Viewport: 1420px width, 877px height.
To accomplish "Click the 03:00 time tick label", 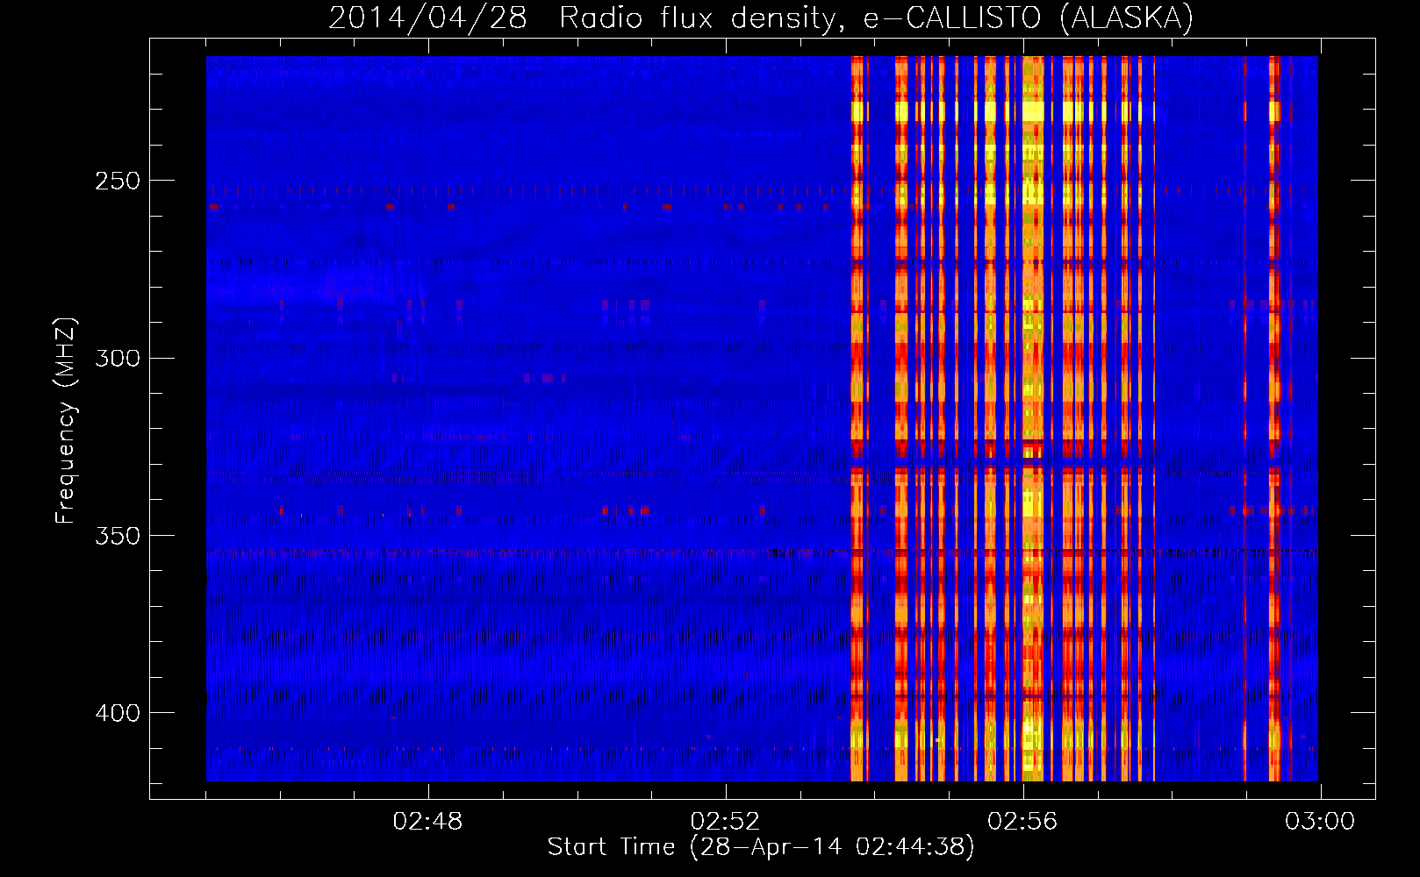I will point(1320,822).
